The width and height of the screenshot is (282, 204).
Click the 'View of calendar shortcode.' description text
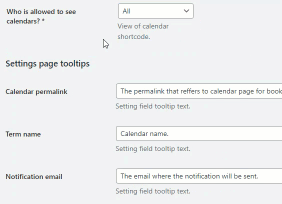[x=143, y=31]
